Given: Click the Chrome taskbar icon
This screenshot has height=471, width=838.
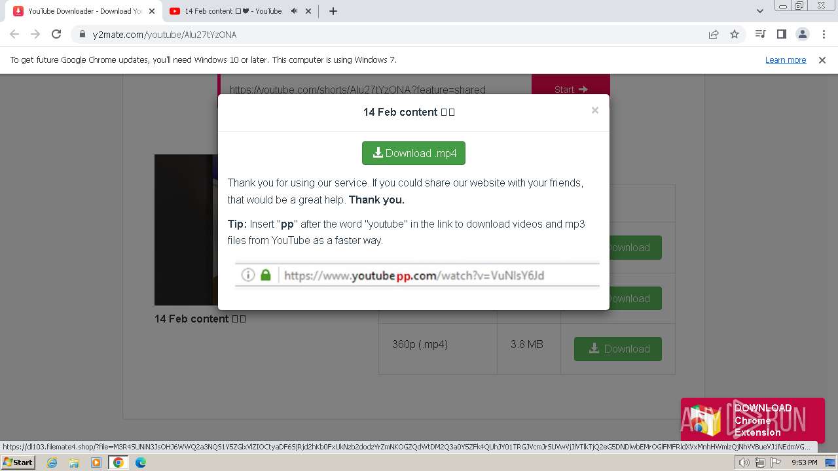Looking at the screenshot, I should (118, 462).
